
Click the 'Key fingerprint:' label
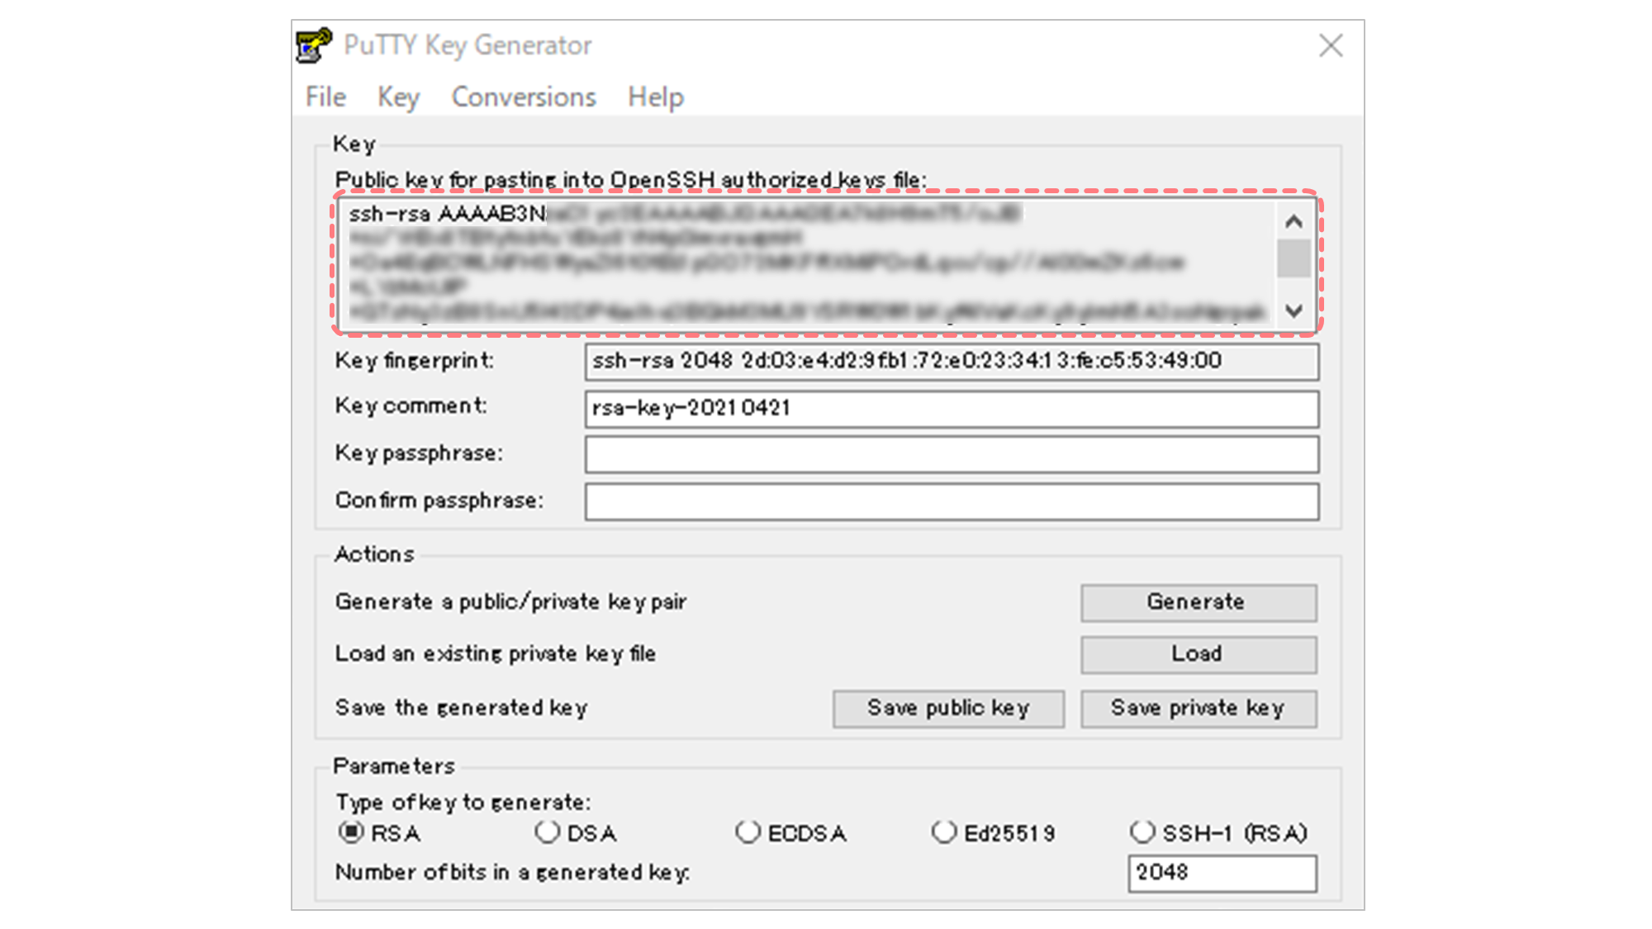click(414, 361)
